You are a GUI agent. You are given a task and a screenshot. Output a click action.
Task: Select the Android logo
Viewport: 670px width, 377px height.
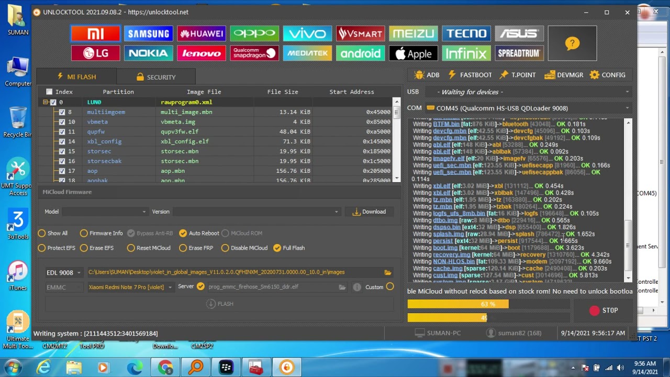(360, 53)
